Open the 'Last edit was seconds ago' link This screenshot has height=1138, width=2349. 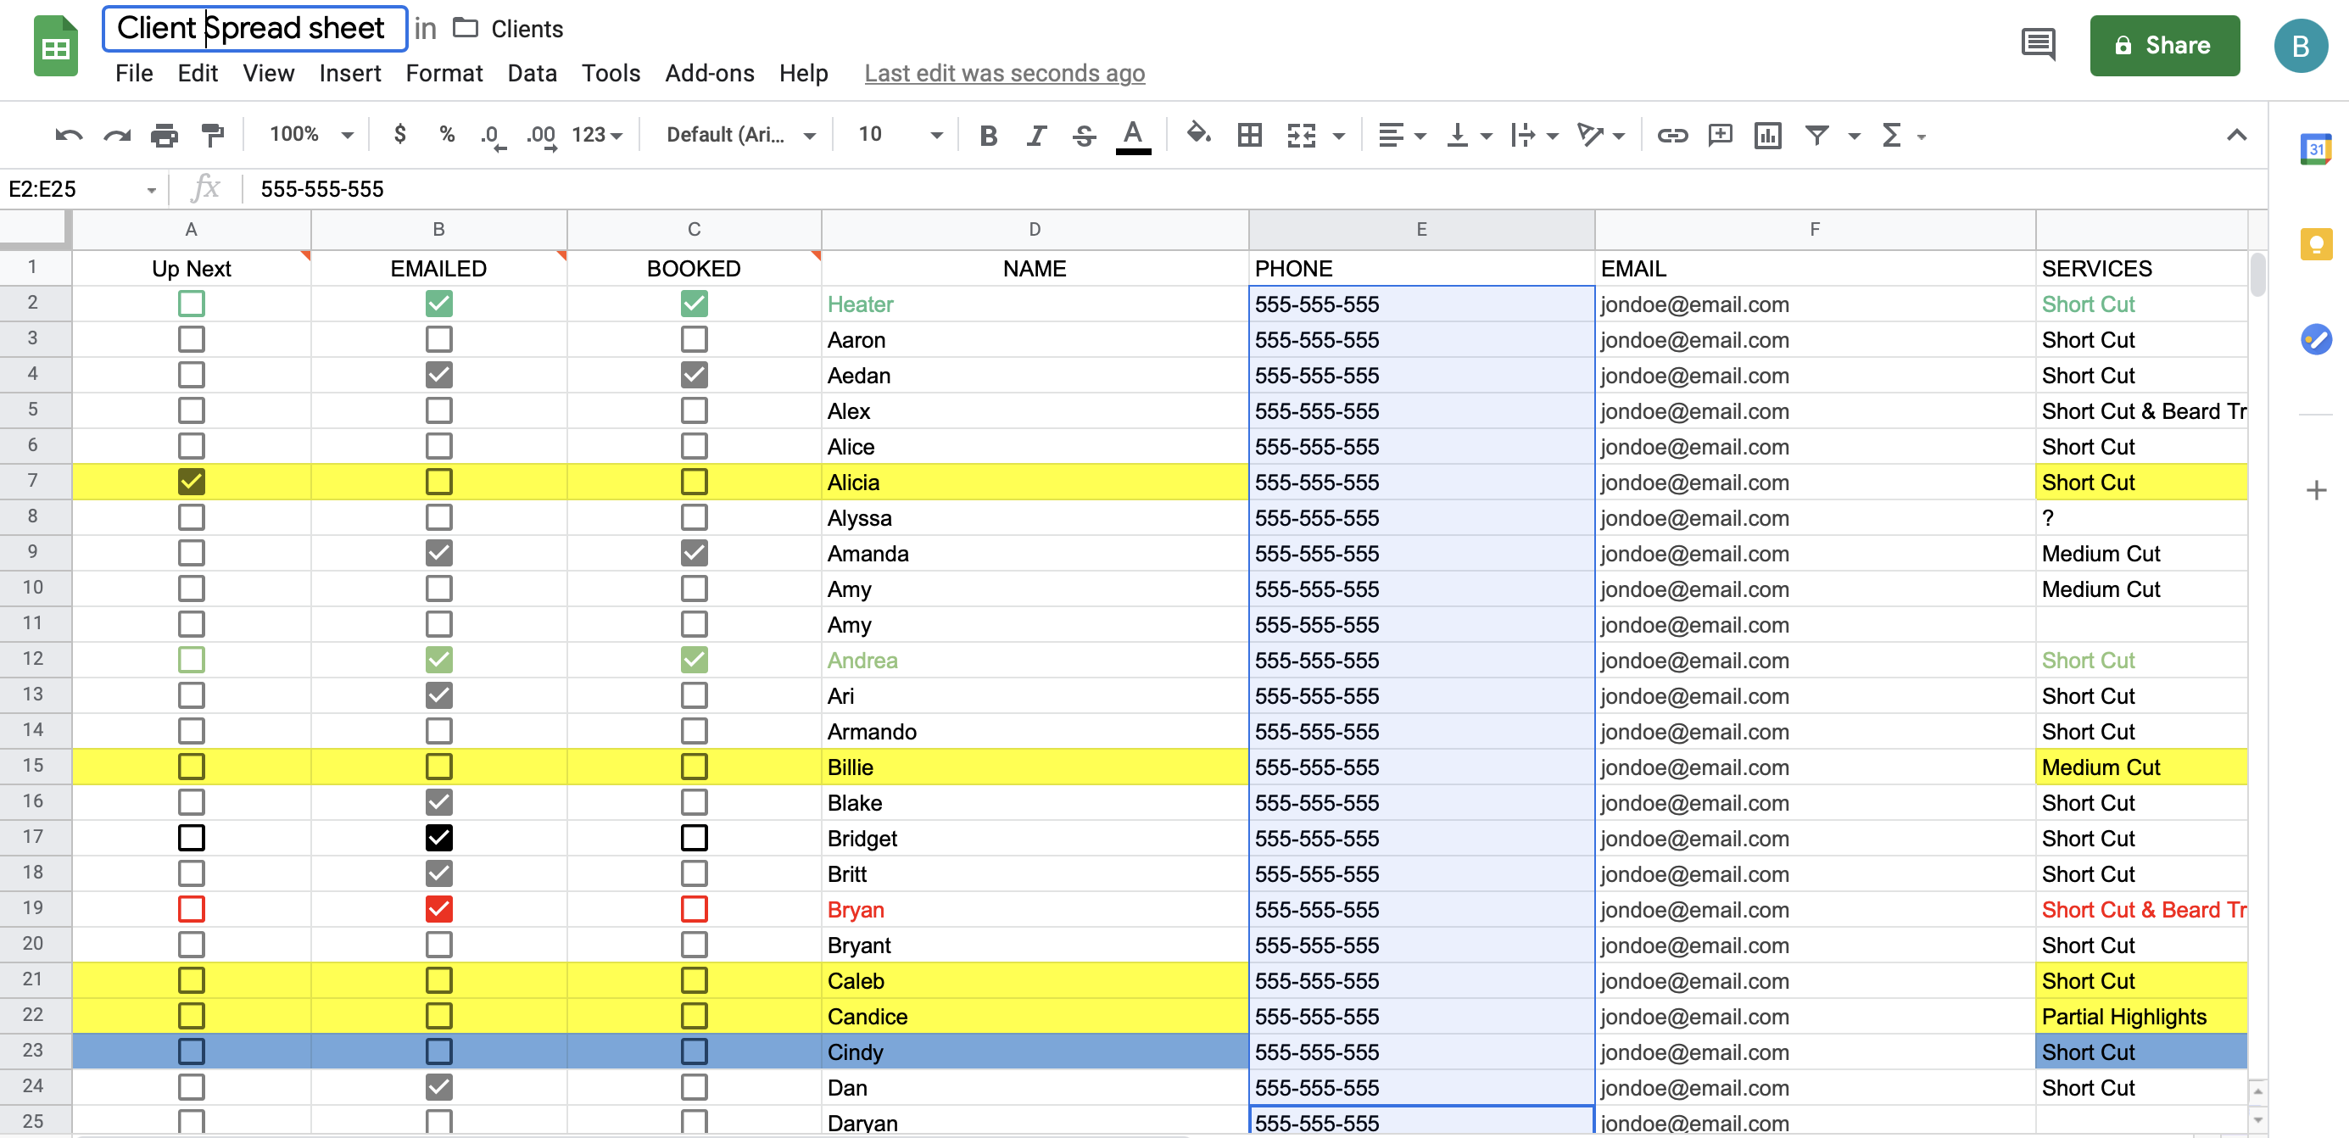[1003, 73]
